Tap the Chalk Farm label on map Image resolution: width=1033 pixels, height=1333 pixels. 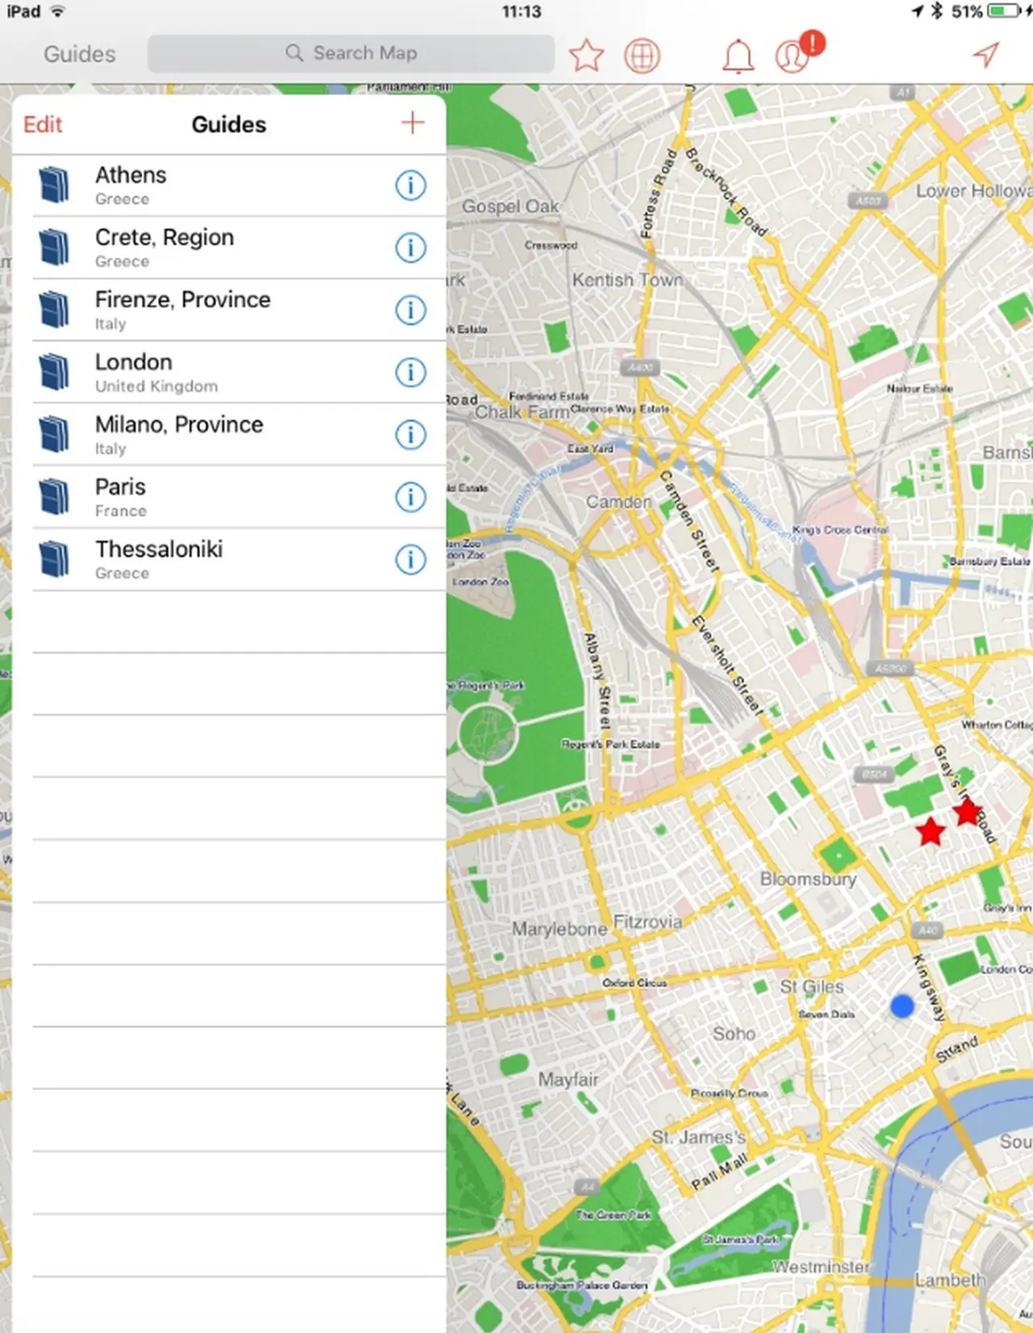click(x=521, y=412)
